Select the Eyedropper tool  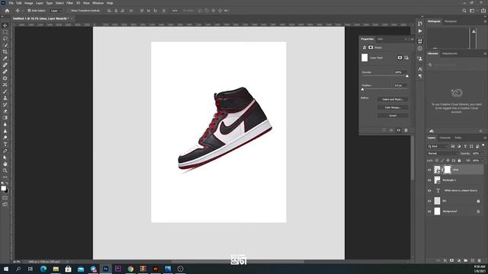point(5,59)
